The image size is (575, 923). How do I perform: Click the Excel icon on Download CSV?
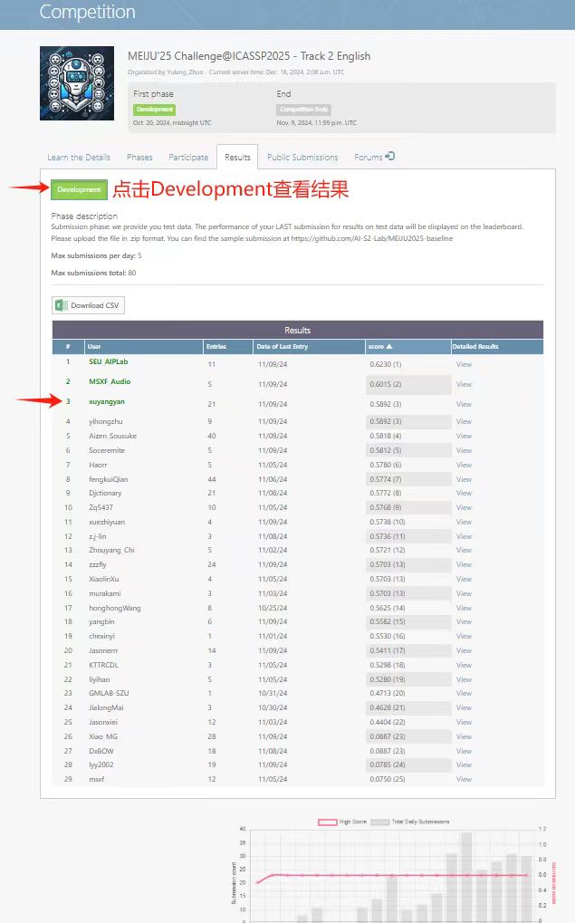[62, 305]
